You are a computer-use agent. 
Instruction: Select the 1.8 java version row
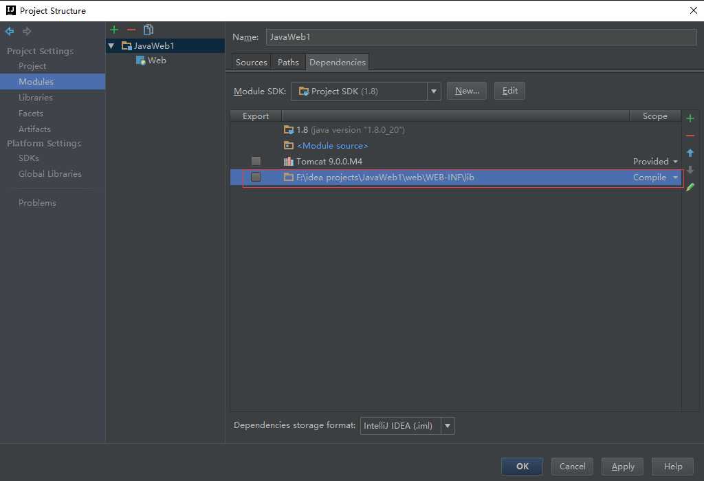point(456,130)
